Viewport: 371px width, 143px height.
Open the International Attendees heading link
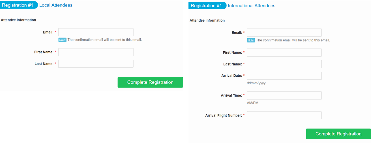click(252, 6)
